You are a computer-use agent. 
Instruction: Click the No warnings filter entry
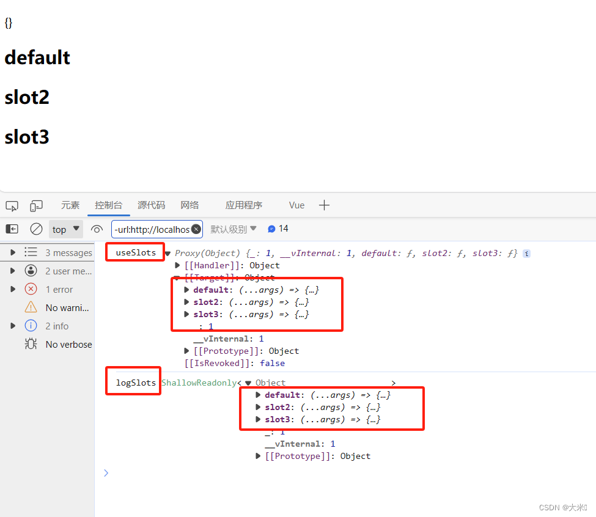[x=50, y=307]
